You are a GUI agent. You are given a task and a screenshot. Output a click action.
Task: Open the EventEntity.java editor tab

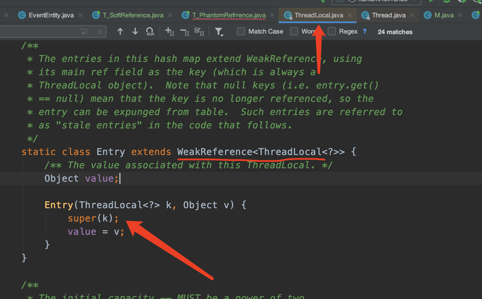coord(51,15)
